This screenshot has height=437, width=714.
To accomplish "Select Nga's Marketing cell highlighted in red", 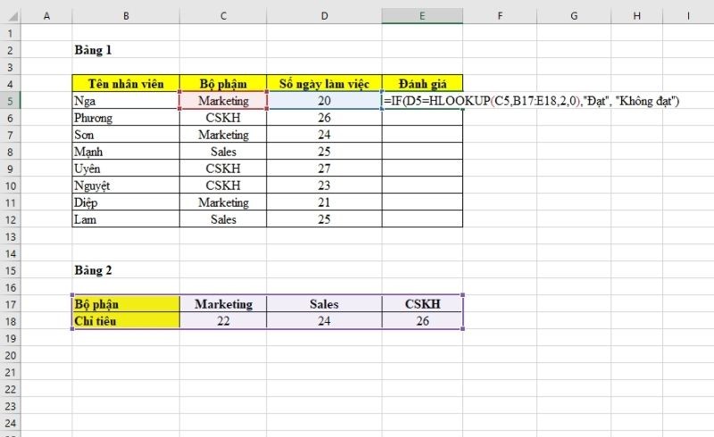I will [223, 102].
